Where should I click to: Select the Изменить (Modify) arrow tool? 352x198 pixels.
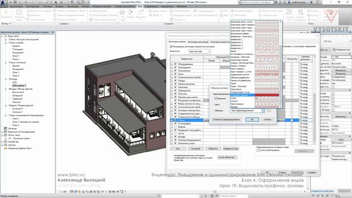(6, 13)
